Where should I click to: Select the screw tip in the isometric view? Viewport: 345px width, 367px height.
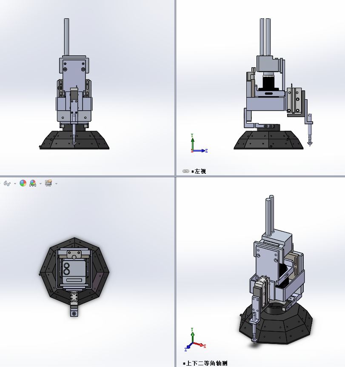254,340
